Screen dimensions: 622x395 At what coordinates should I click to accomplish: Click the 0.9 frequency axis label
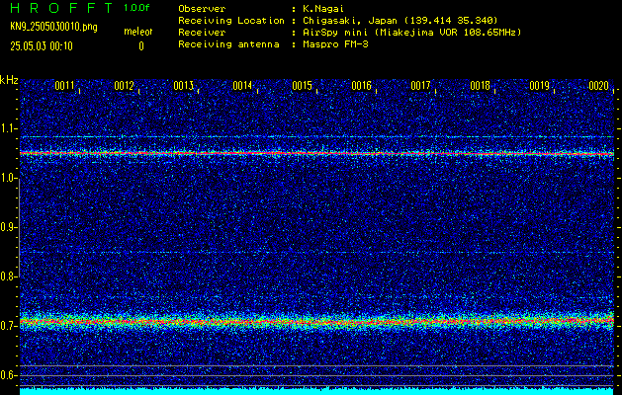coord(9,227)
